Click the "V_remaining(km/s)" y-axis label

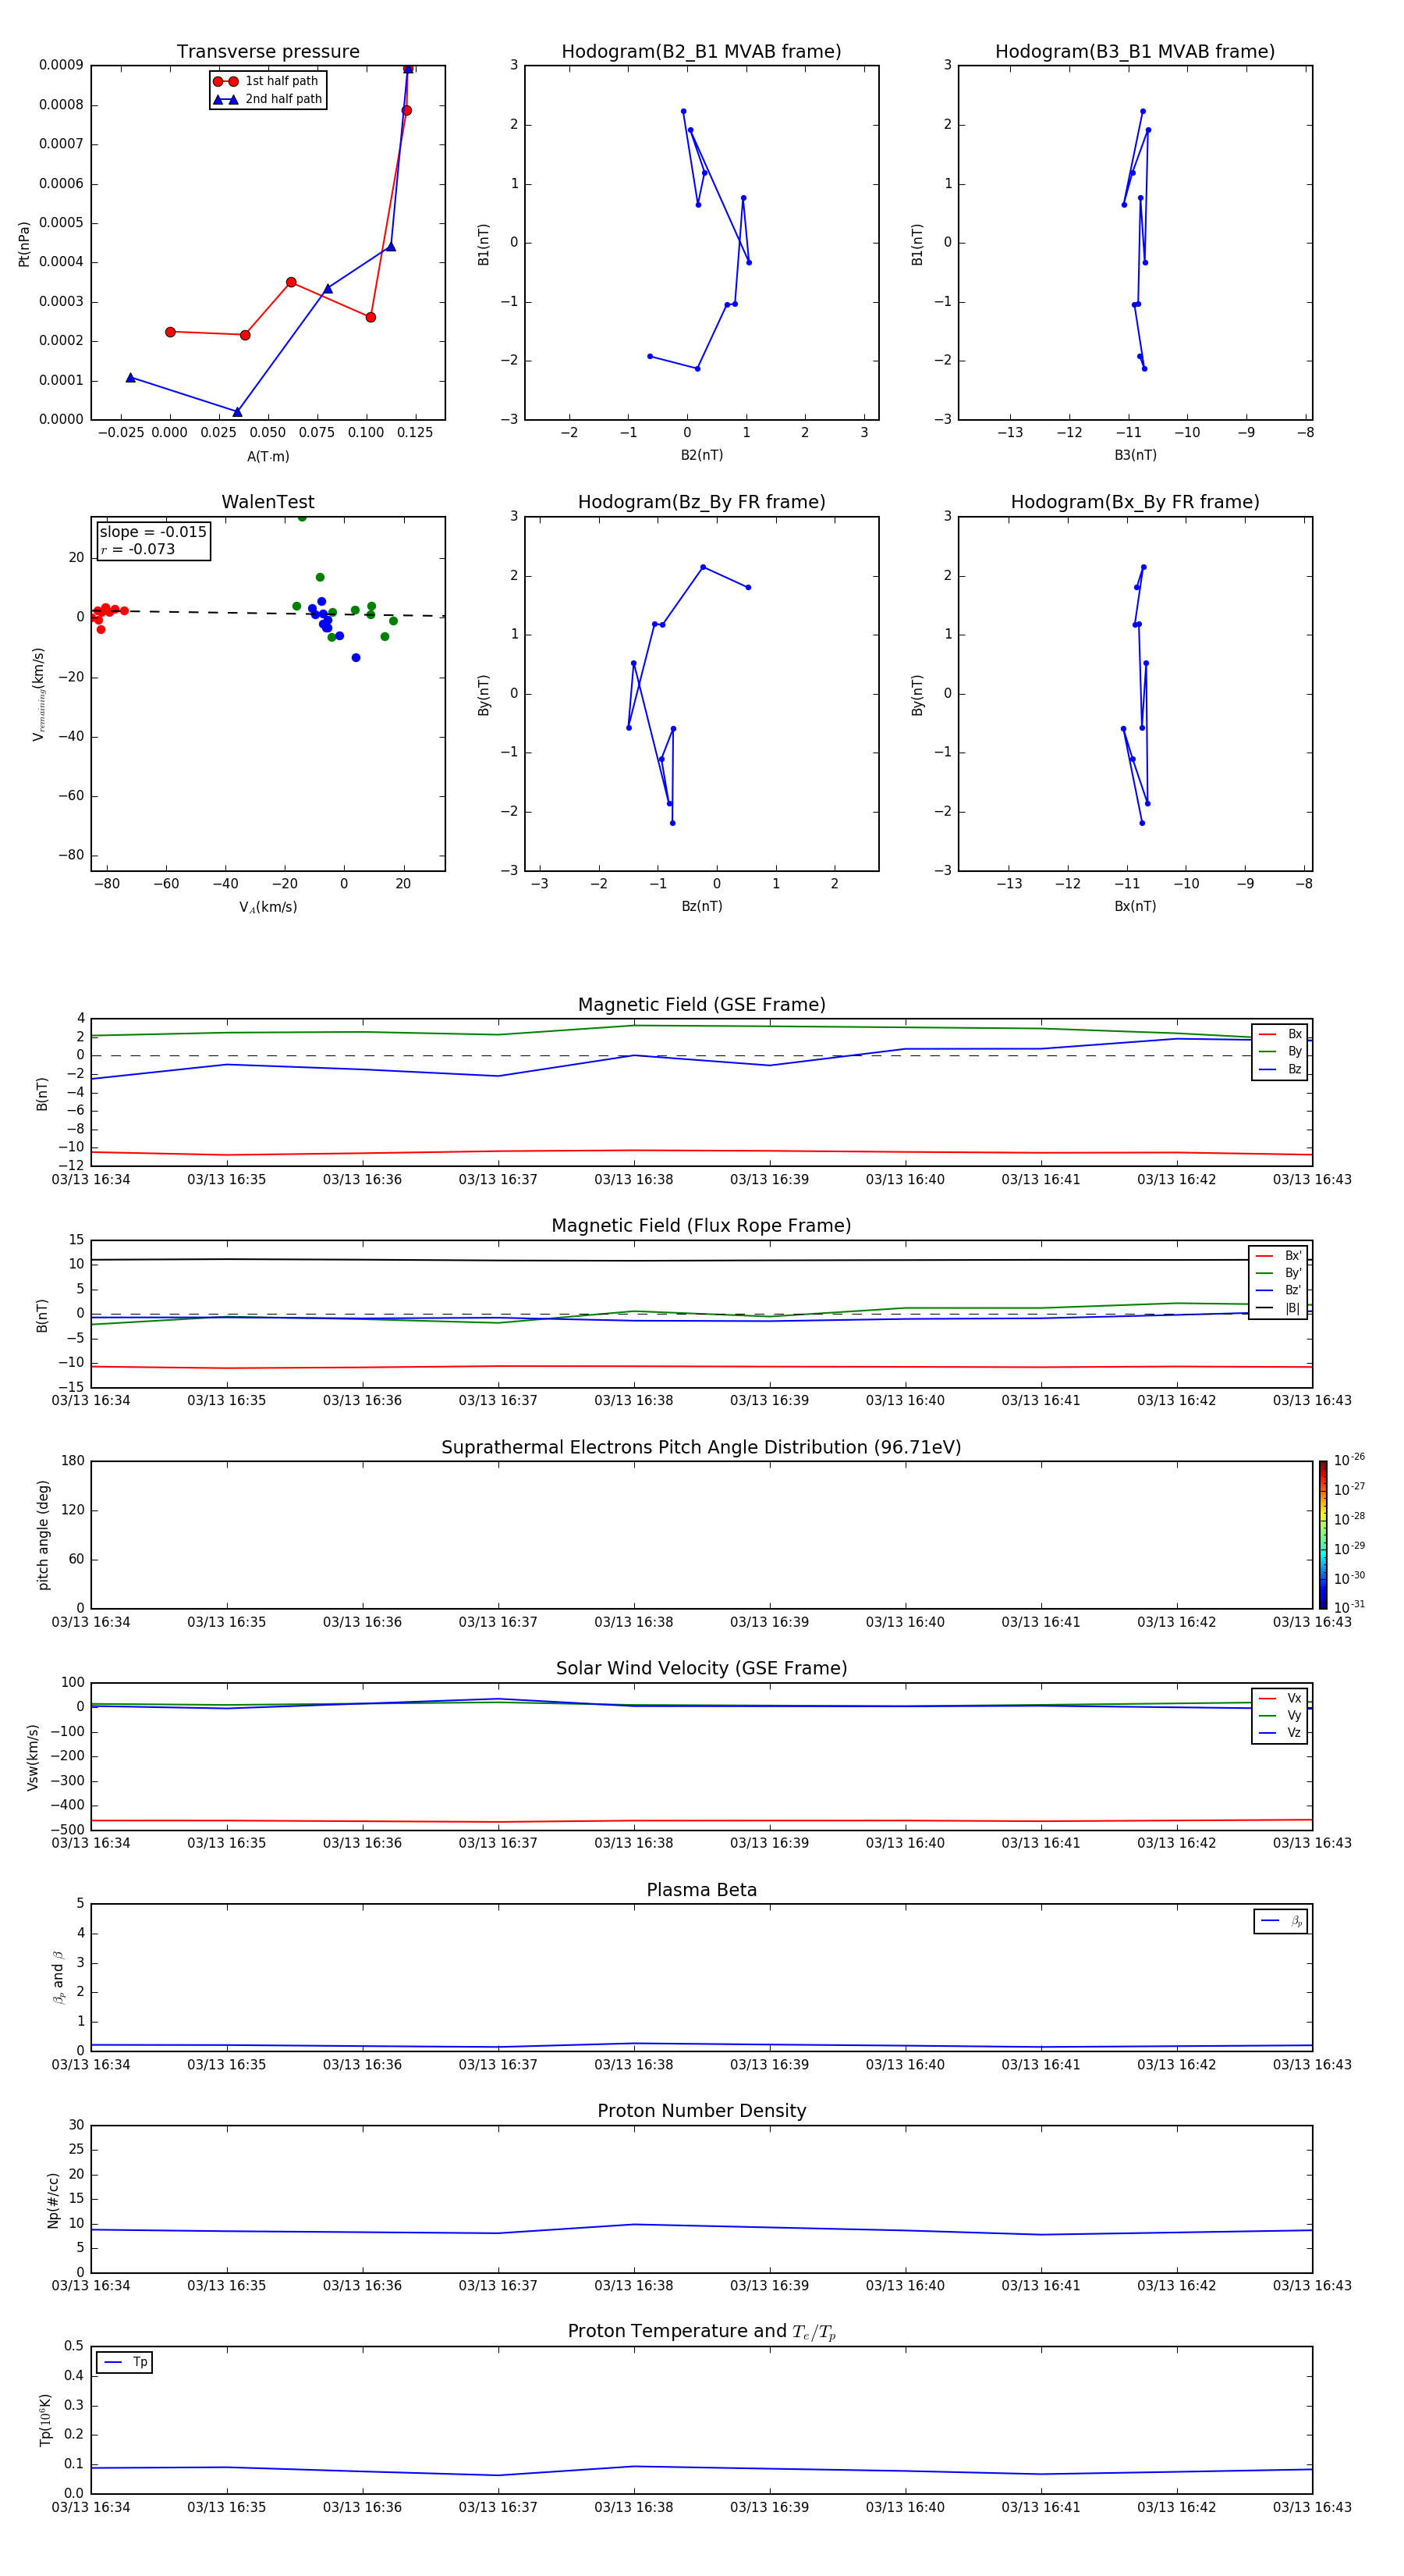click(38, 694)
